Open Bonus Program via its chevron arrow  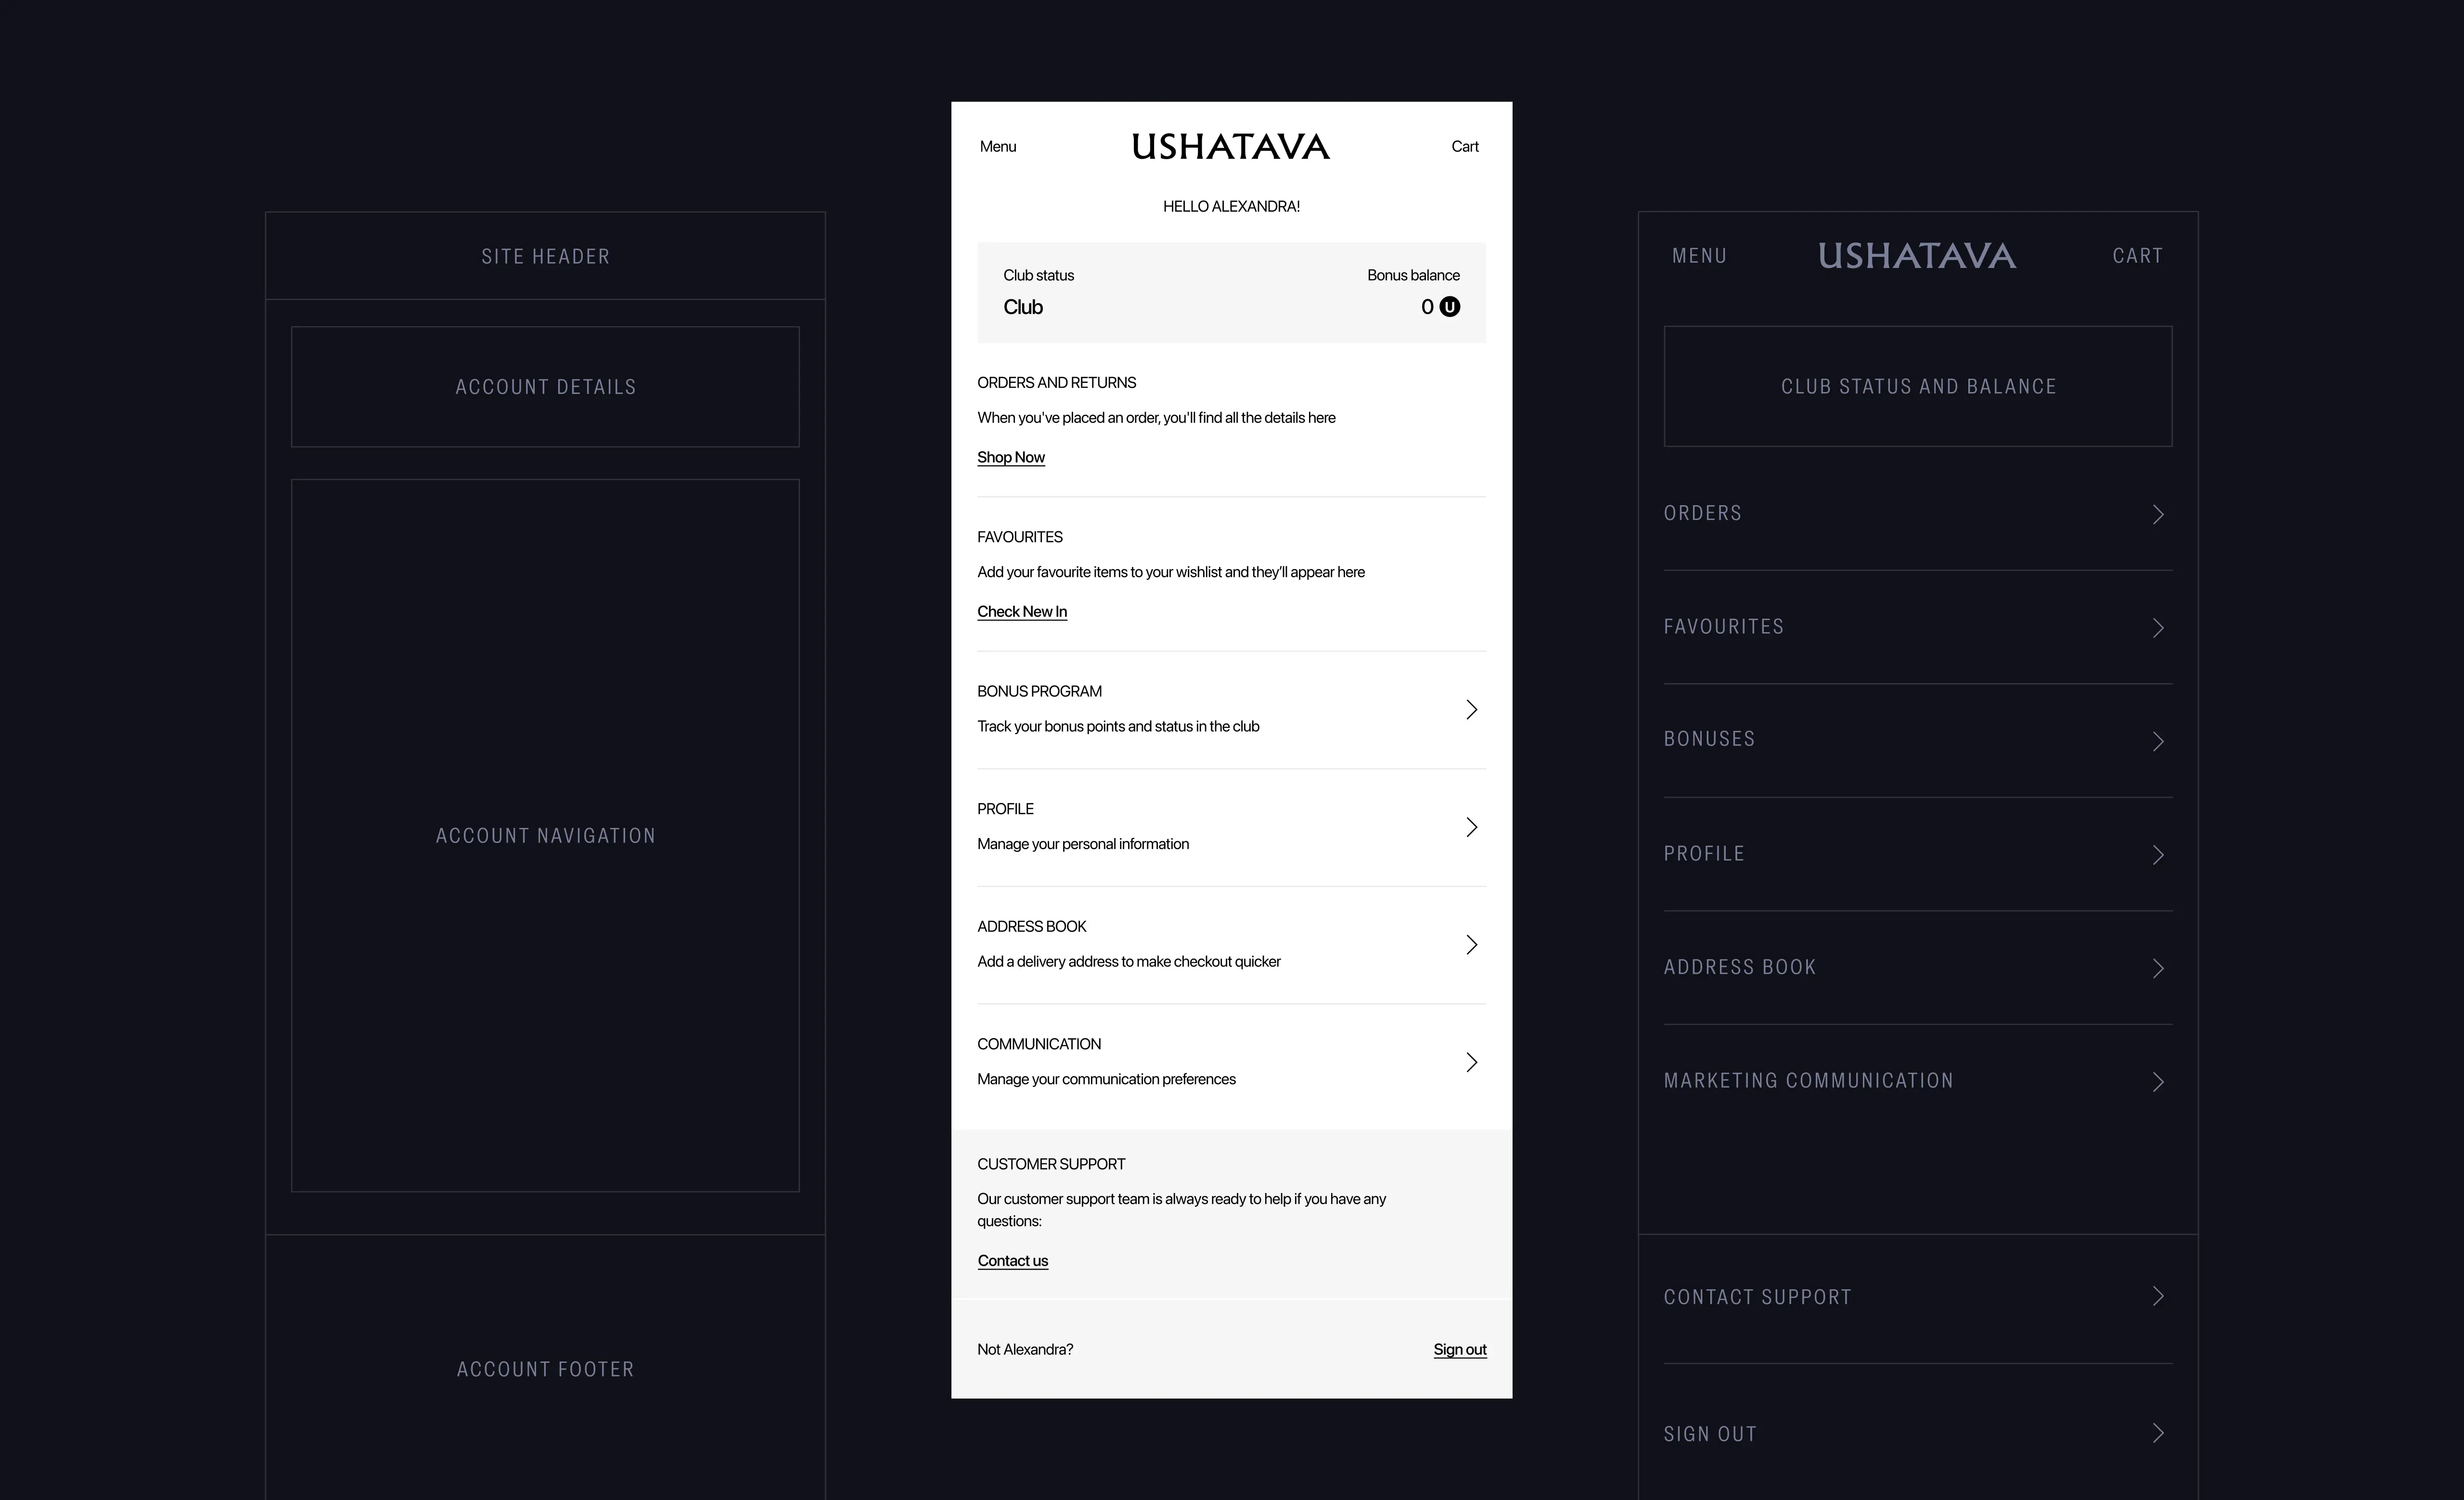1471,710
